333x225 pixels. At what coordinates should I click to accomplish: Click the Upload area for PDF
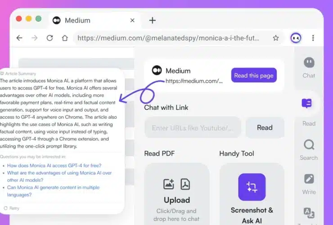pyautogui.click(x=177, y=194)
